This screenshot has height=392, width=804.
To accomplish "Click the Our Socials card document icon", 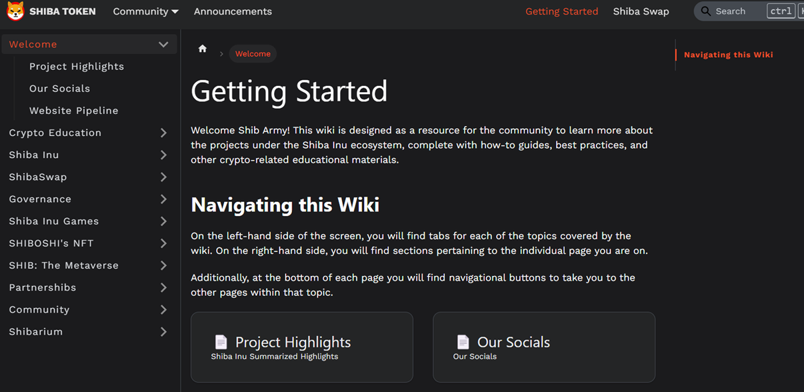I will point(463,342).
